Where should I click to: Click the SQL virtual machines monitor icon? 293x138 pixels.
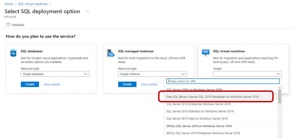[x=206, y=52]
